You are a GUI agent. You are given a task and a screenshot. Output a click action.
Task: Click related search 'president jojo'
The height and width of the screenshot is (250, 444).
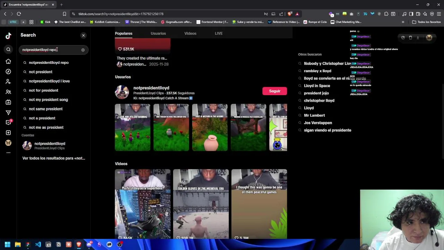click(x=316, y=93)
